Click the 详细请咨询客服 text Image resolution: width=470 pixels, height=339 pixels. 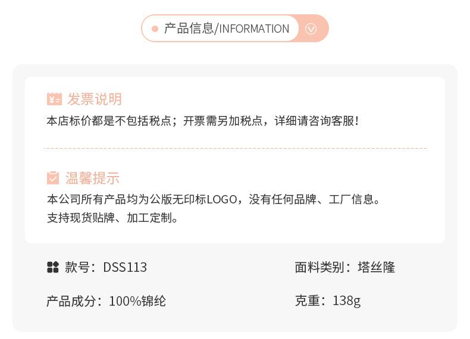point(316,121)
